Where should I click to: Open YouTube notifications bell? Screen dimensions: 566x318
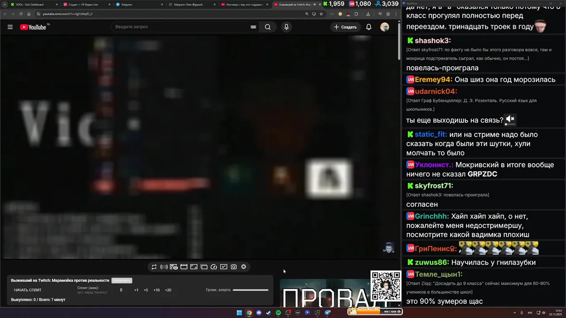[x=369, y=27]
